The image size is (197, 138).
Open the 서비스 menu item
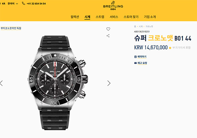[x=114, y=17]
